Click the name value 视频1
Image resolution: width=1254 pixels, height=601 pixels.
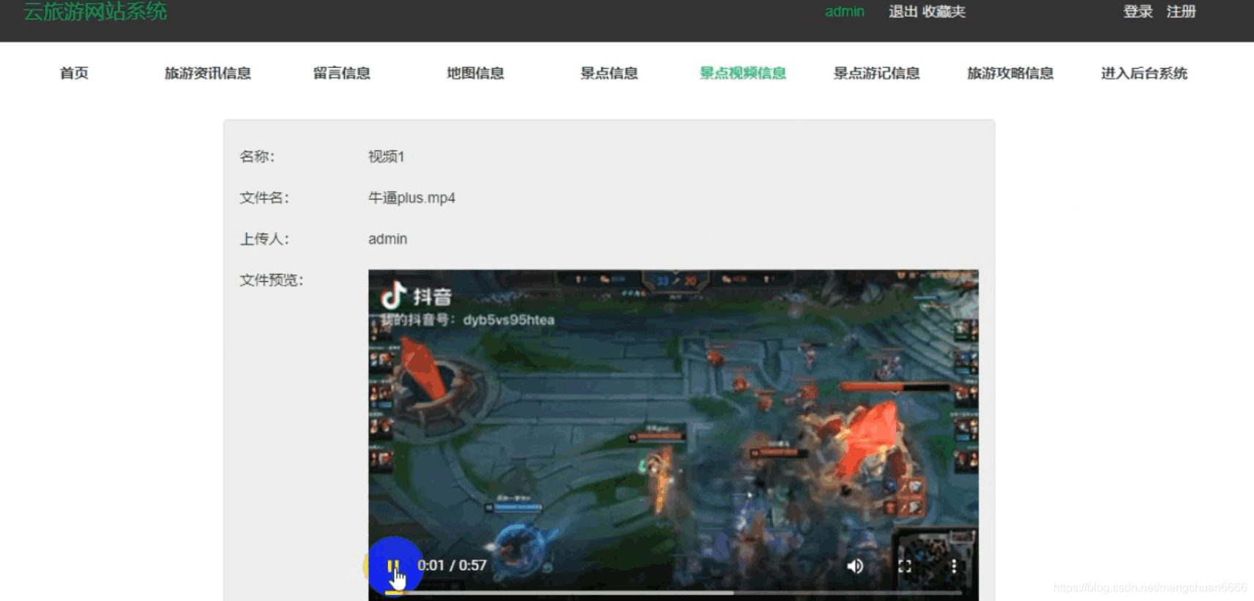(x=386, y=157)
